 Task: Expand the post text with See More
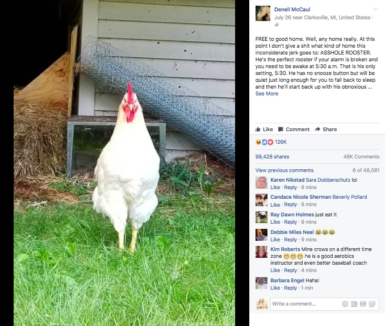pyautogui.click(x=267, y=94)
